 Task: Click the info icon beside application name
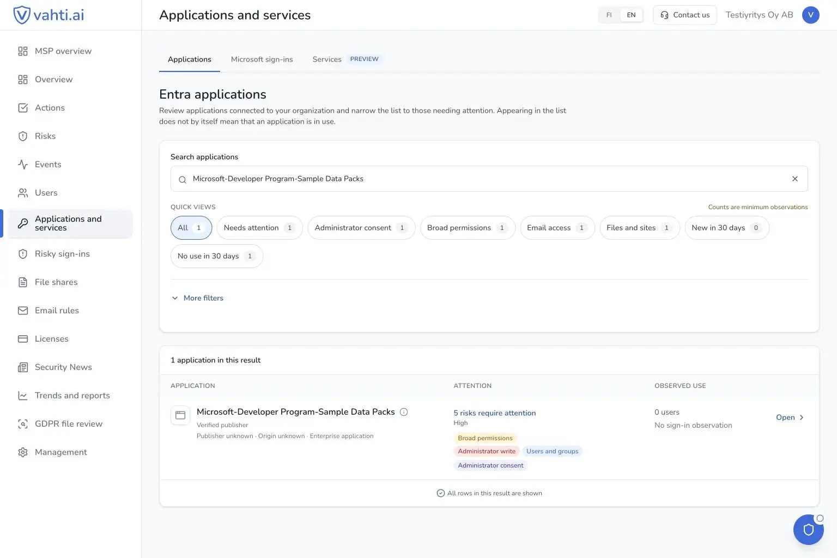(x=404, y=412)
